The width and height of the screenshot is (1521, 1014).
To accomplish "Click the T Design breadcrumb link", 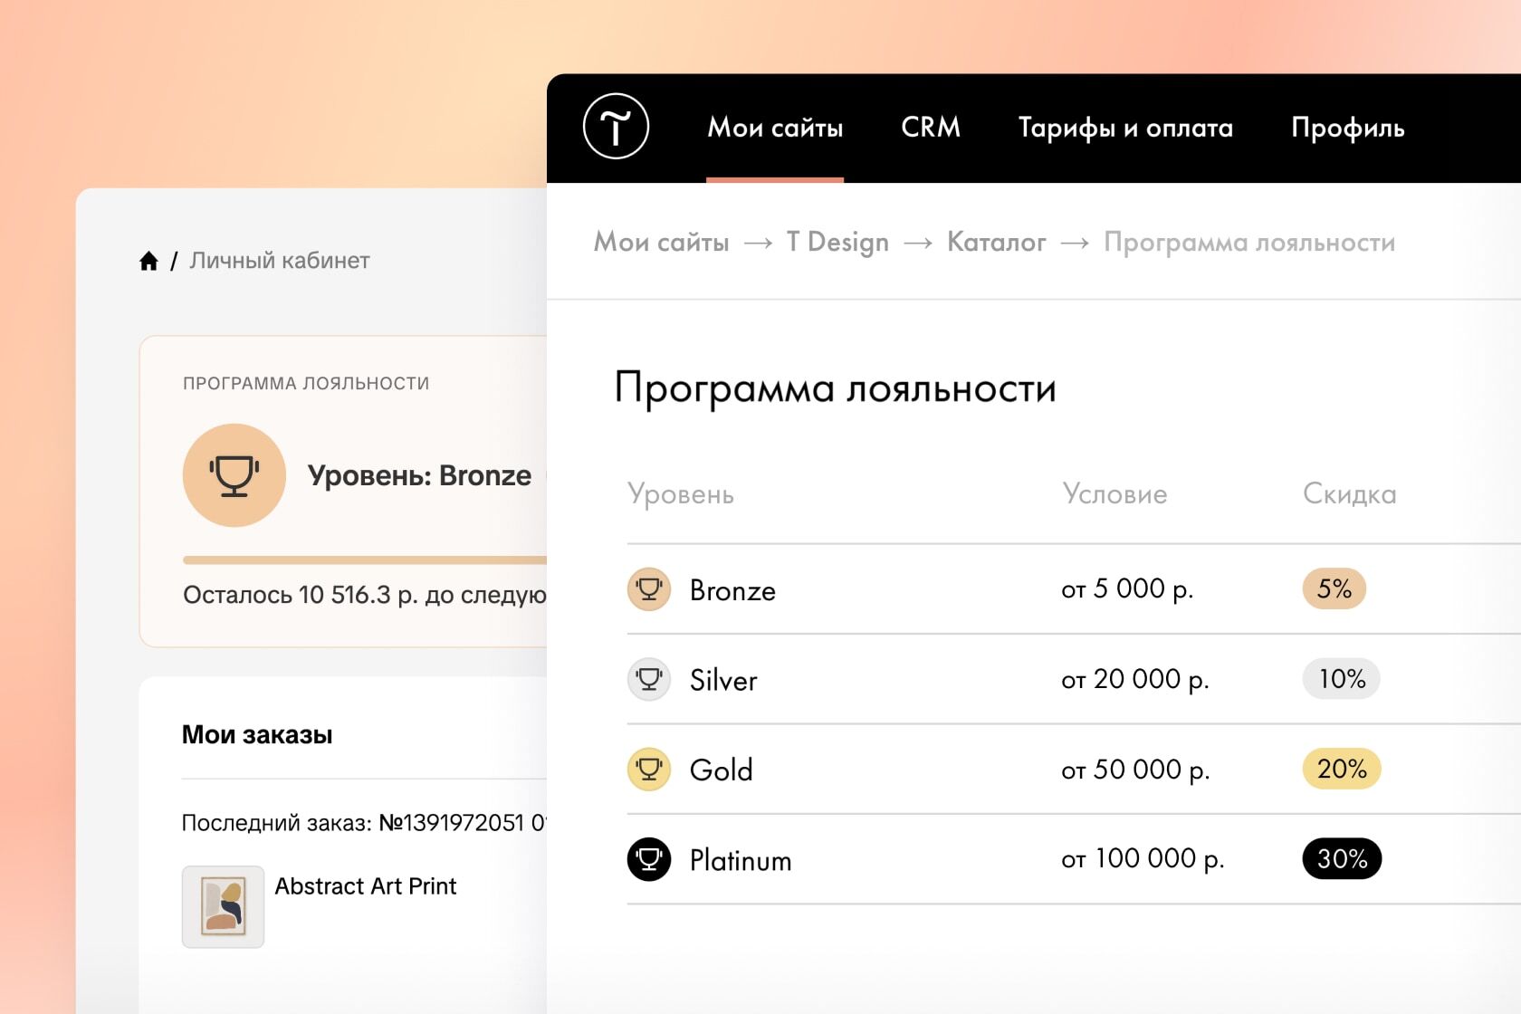I will click(x=837, y=242).
